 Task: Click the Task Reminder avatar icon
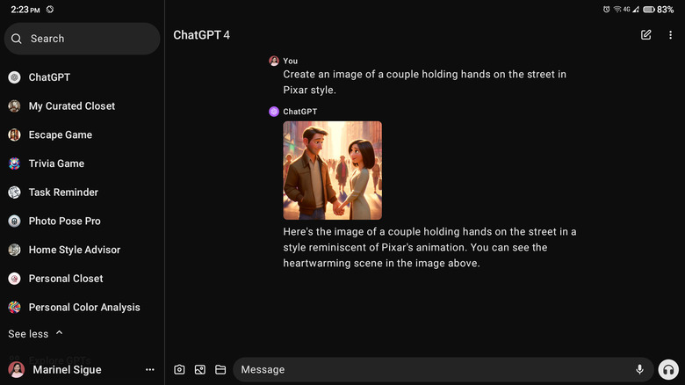click(14, 192)
